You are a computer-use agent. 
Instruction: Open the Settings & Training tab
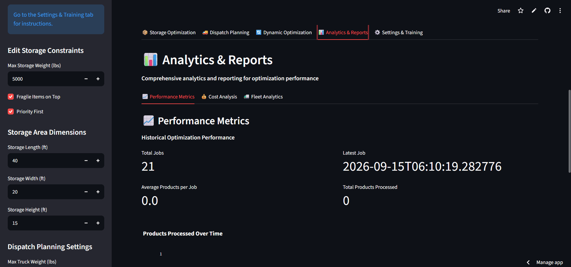(399, 32)
